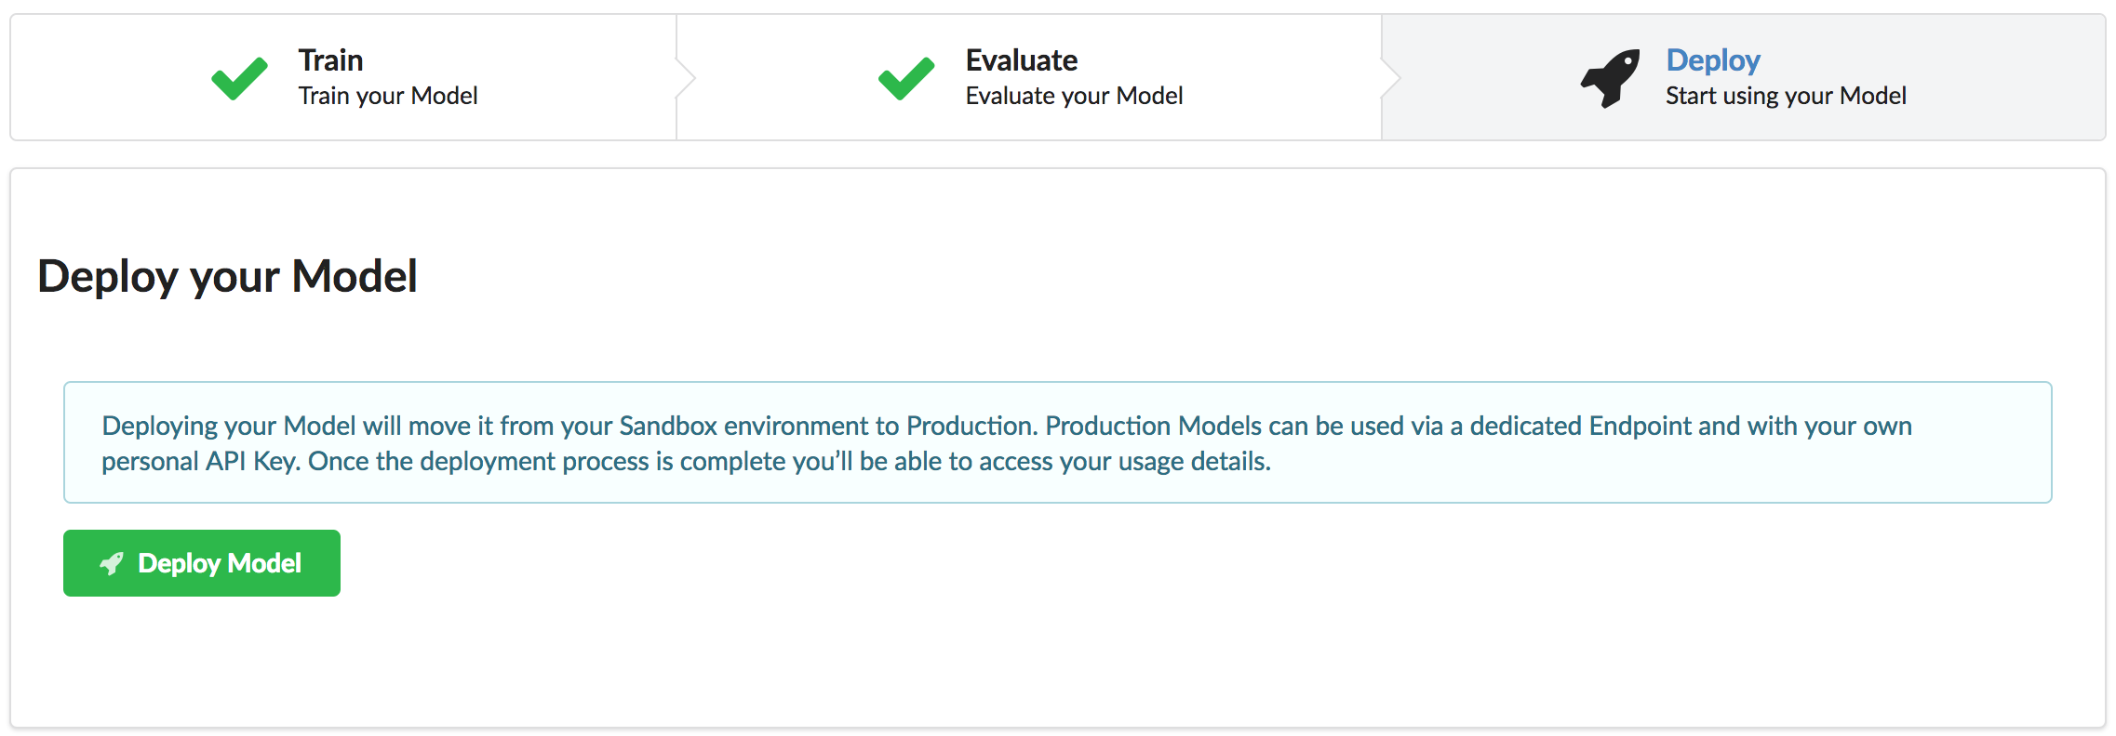This screenshot has width=2116, height=736.
Task: Click the 'Deploy your Model' heading
Action: (x=227, y=277)
